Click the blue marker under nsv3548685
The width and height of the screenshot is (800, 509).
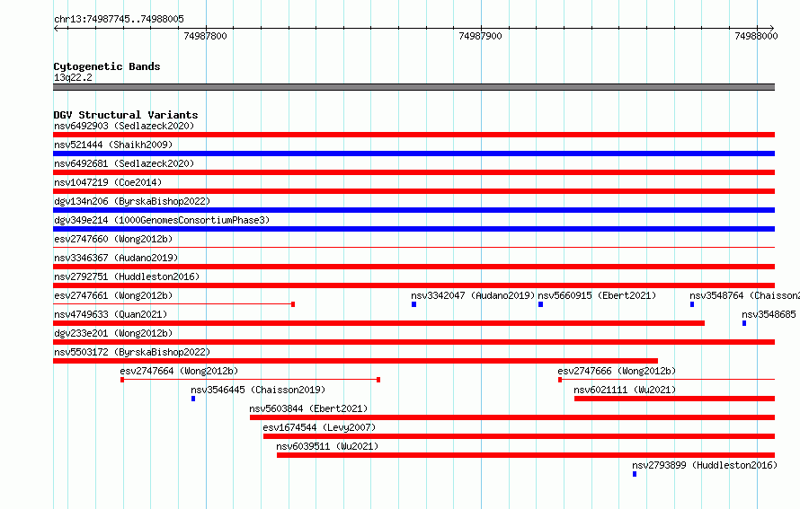744,323
